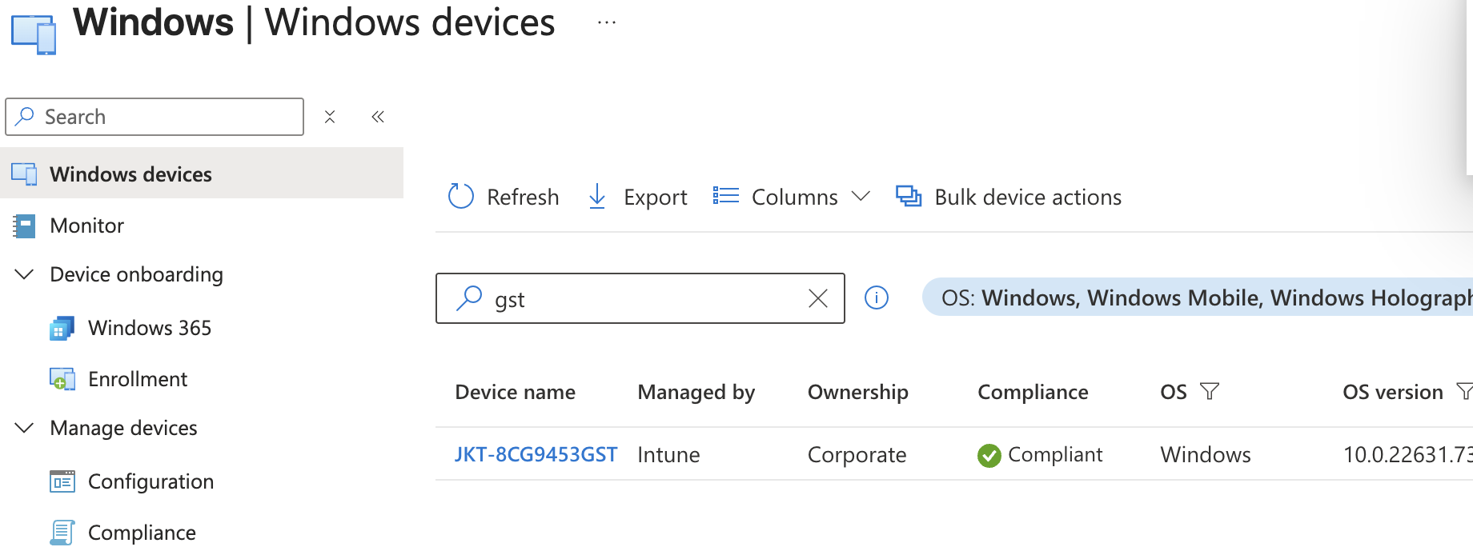Select Windows devices in the sidebar
Viewport: 1473px width, 547px height.
point(202,174)
